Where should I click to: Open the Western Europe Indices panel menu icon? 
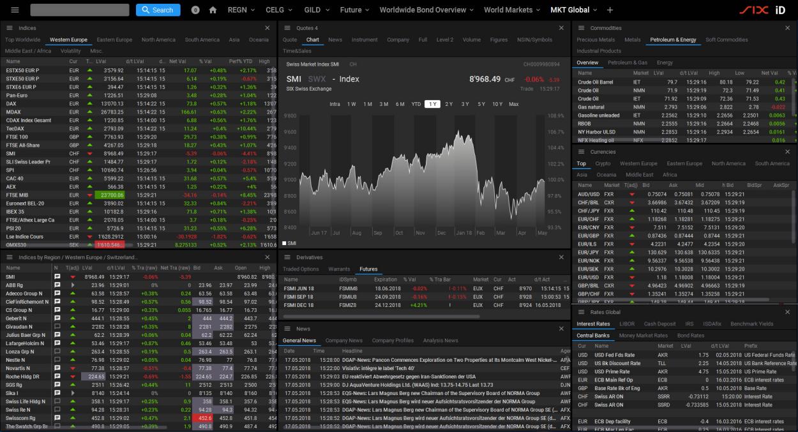tap(10, 28)
